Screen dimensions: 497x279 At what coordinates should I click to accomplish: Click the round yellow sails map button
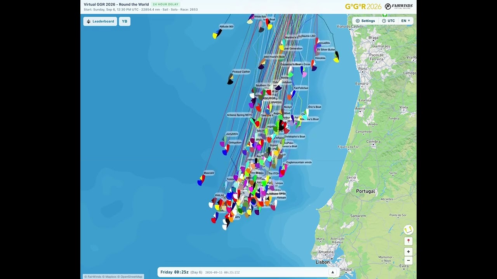tap(408, 230)
